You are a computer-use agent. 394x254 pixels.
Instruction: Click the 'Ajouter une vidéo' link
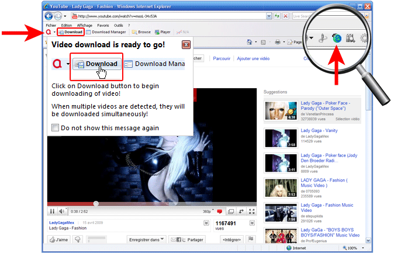253,58
